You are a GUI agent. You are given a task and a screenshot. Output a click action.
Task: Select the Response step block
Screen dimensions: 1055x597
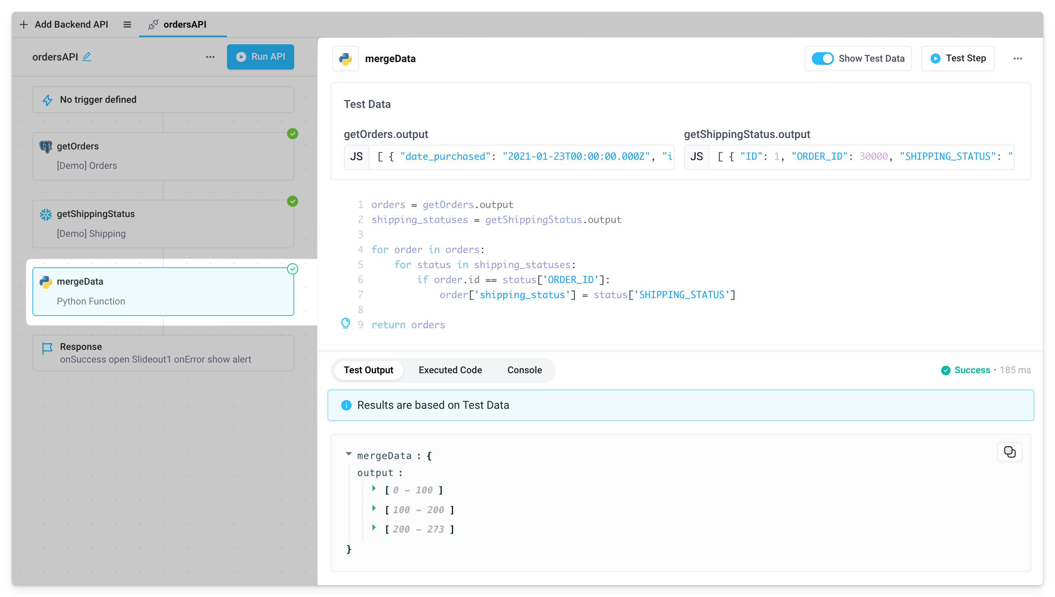(163, 353)
